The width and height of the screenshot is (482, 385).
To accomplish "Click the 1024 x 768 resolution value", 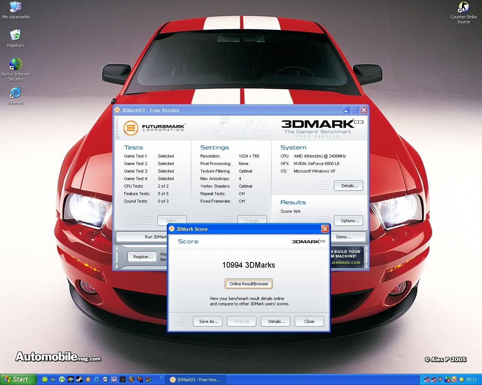I will click(249, 156).
